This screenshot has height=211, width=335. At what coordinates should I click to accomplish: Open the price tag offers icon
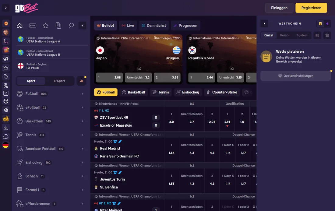coord(6,77)
